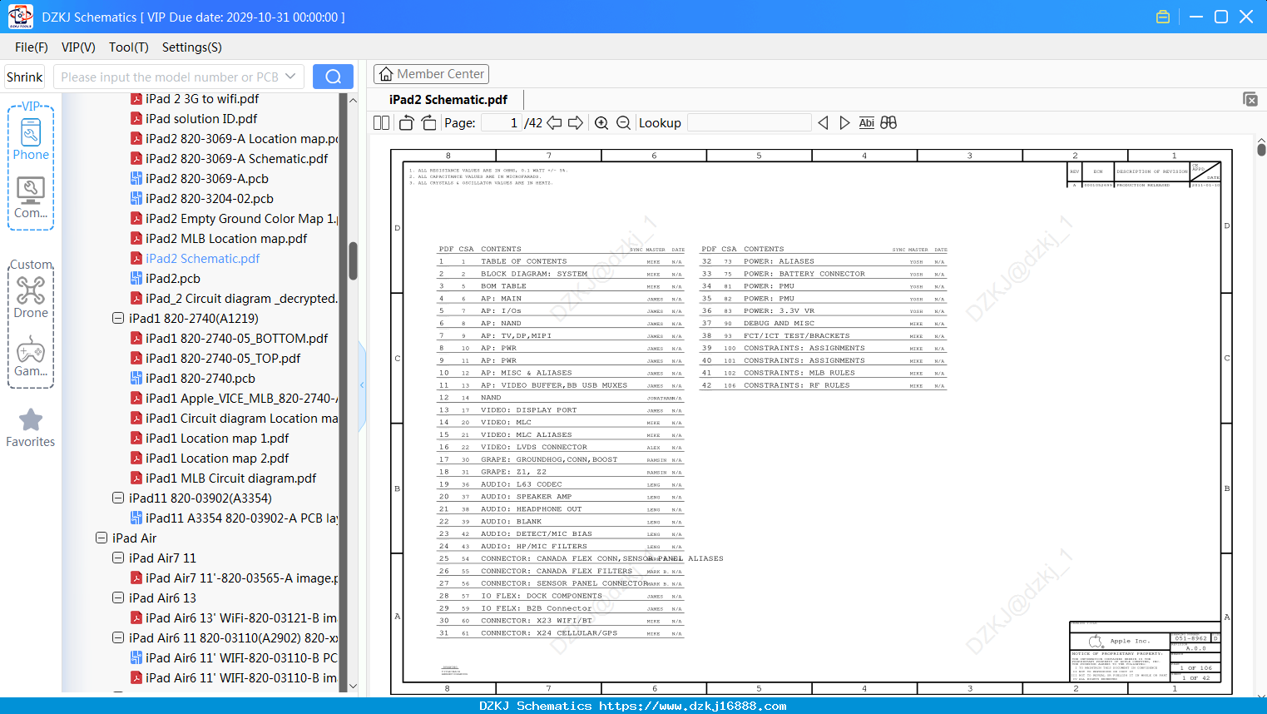Click the restore panel icon right of the tab

pyautogui.click(x=1250, y=99)
